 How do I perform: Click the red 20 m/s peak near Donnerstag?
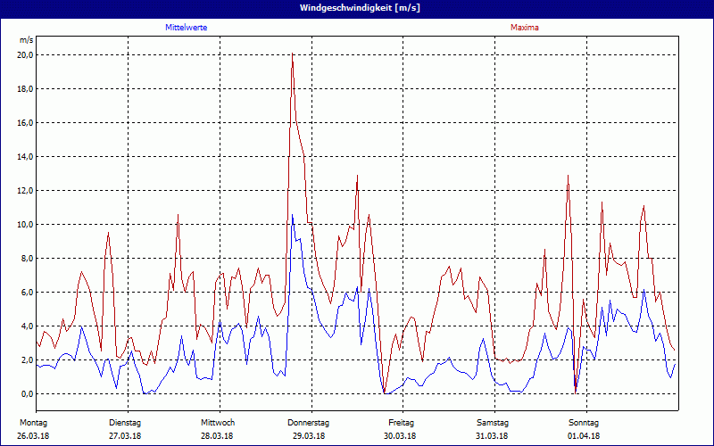[293, 54]
